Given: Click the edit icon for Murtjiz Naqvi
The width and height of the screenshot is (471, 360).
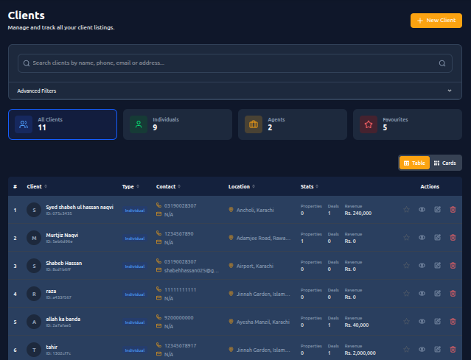Looking at the screenshot, I should (437, 238).
